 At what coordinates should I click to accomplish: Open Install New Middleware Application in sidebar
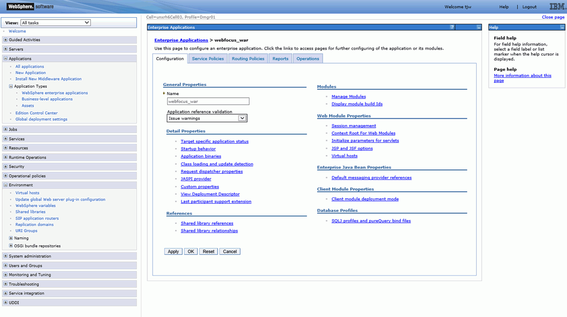(x=49, y=79)
